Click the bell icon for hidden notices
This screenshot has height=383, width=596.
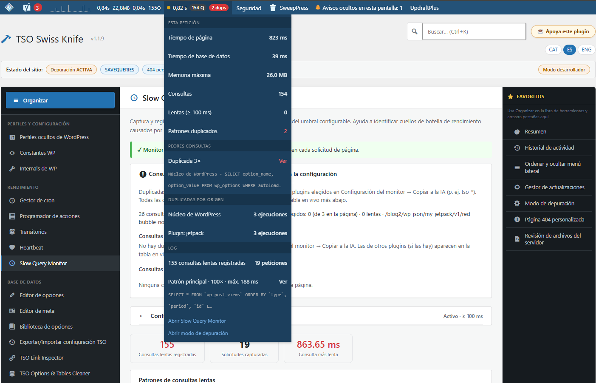click(318, 8)
